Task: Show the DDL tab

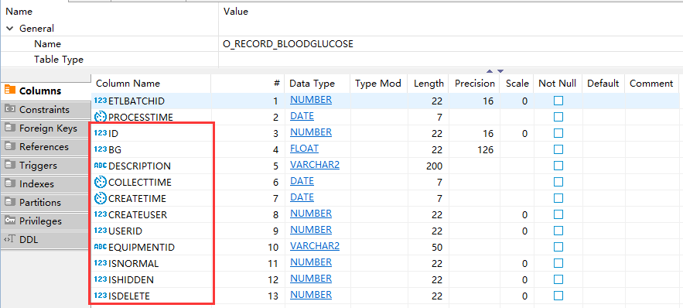Action: click(x=45, y=240)
